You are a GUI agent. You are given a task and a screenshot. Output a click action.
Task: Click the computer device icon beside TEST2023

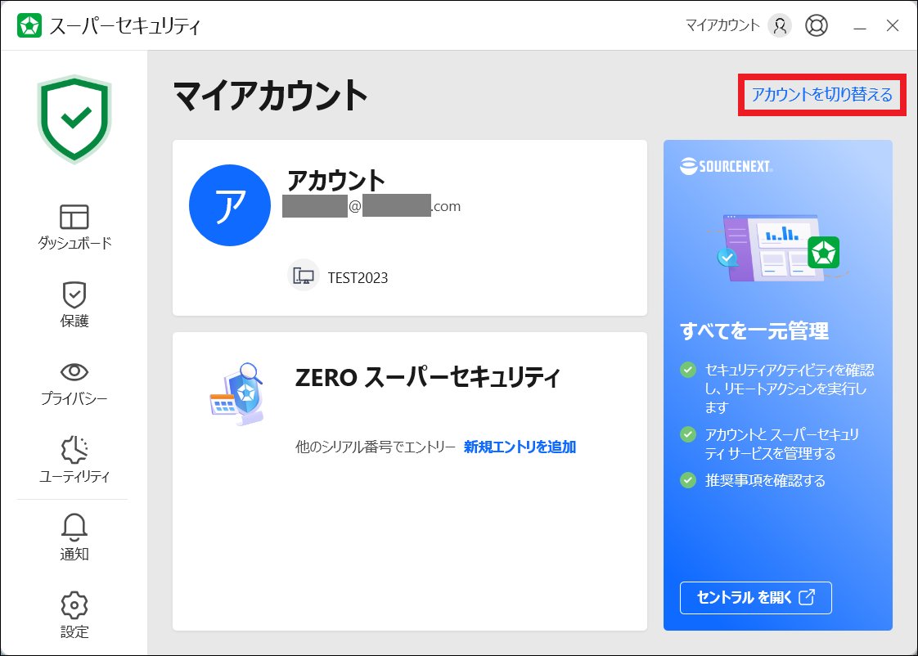pos(304,276)
